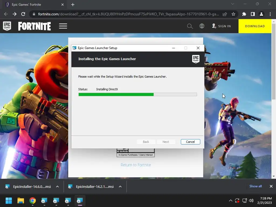276x207 pixels.
Task: Click the installation progress bar
Action: [138, 95]
